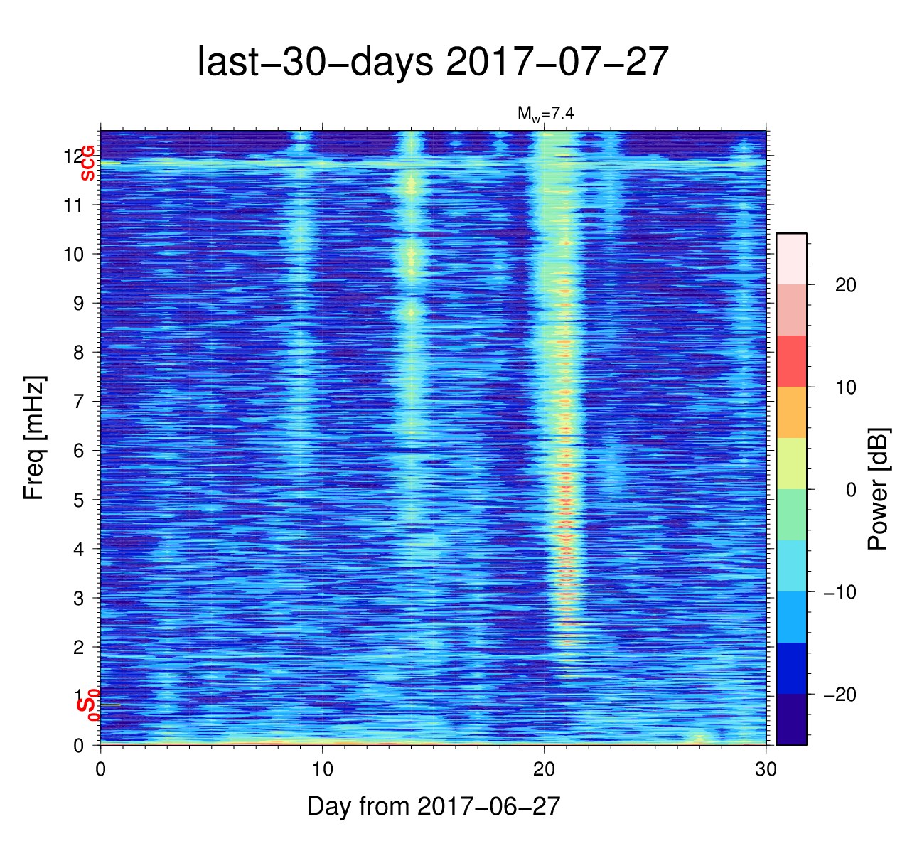Click the day 20 tick label on x-axis
The width and height of the screenshot is (917, 846).
[x=544, y=770]
